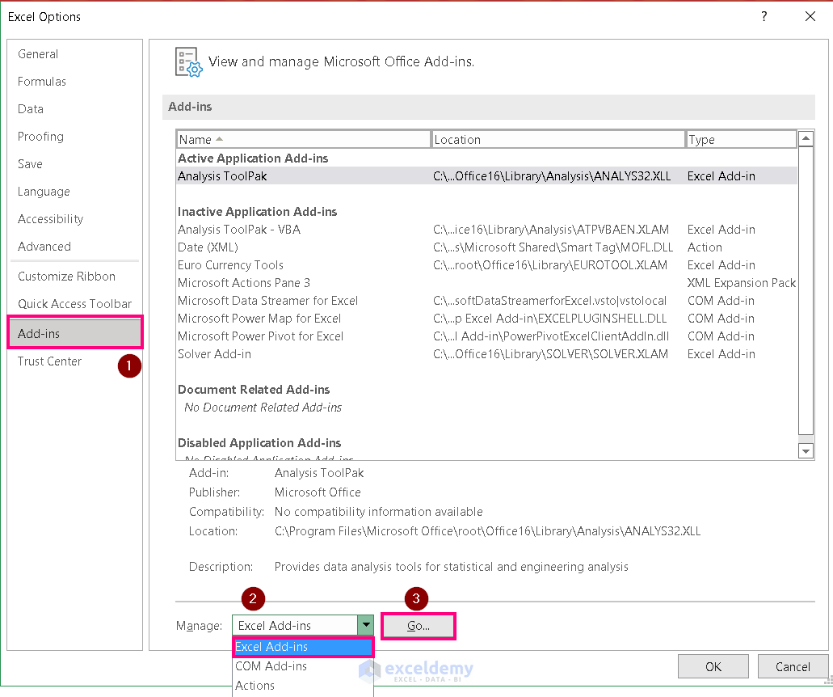Switch to Customize Ribbon settings
This screenshot has height=697, width=833.
coord(66,276)
